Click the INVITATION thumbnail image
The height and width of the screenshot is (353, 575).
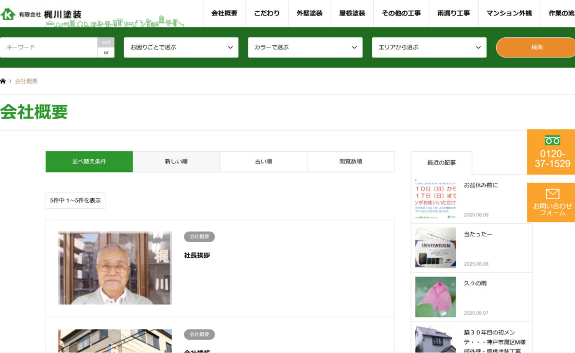[x=436, y=248]
